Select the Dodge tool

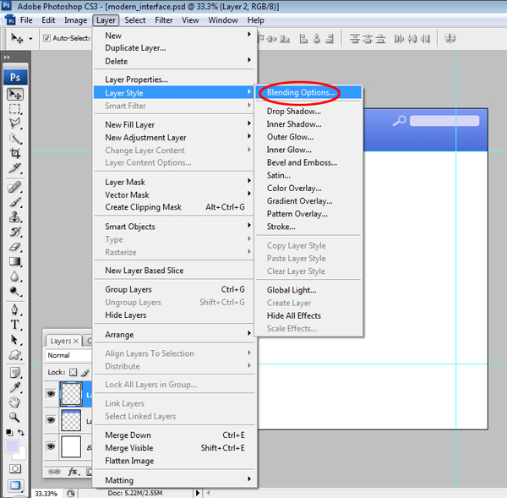pos(15,291)
